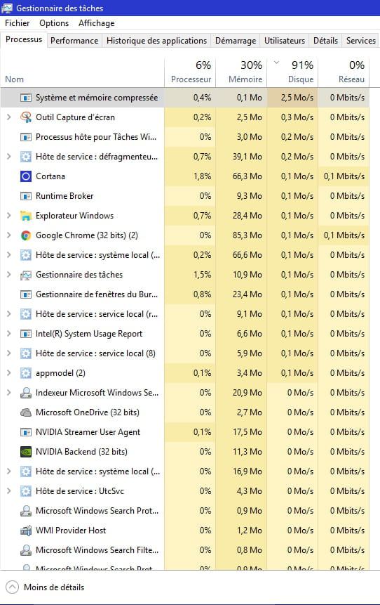380x605 pixels.
Task: Click the Cortana circle icon
Action: point(25,176)
